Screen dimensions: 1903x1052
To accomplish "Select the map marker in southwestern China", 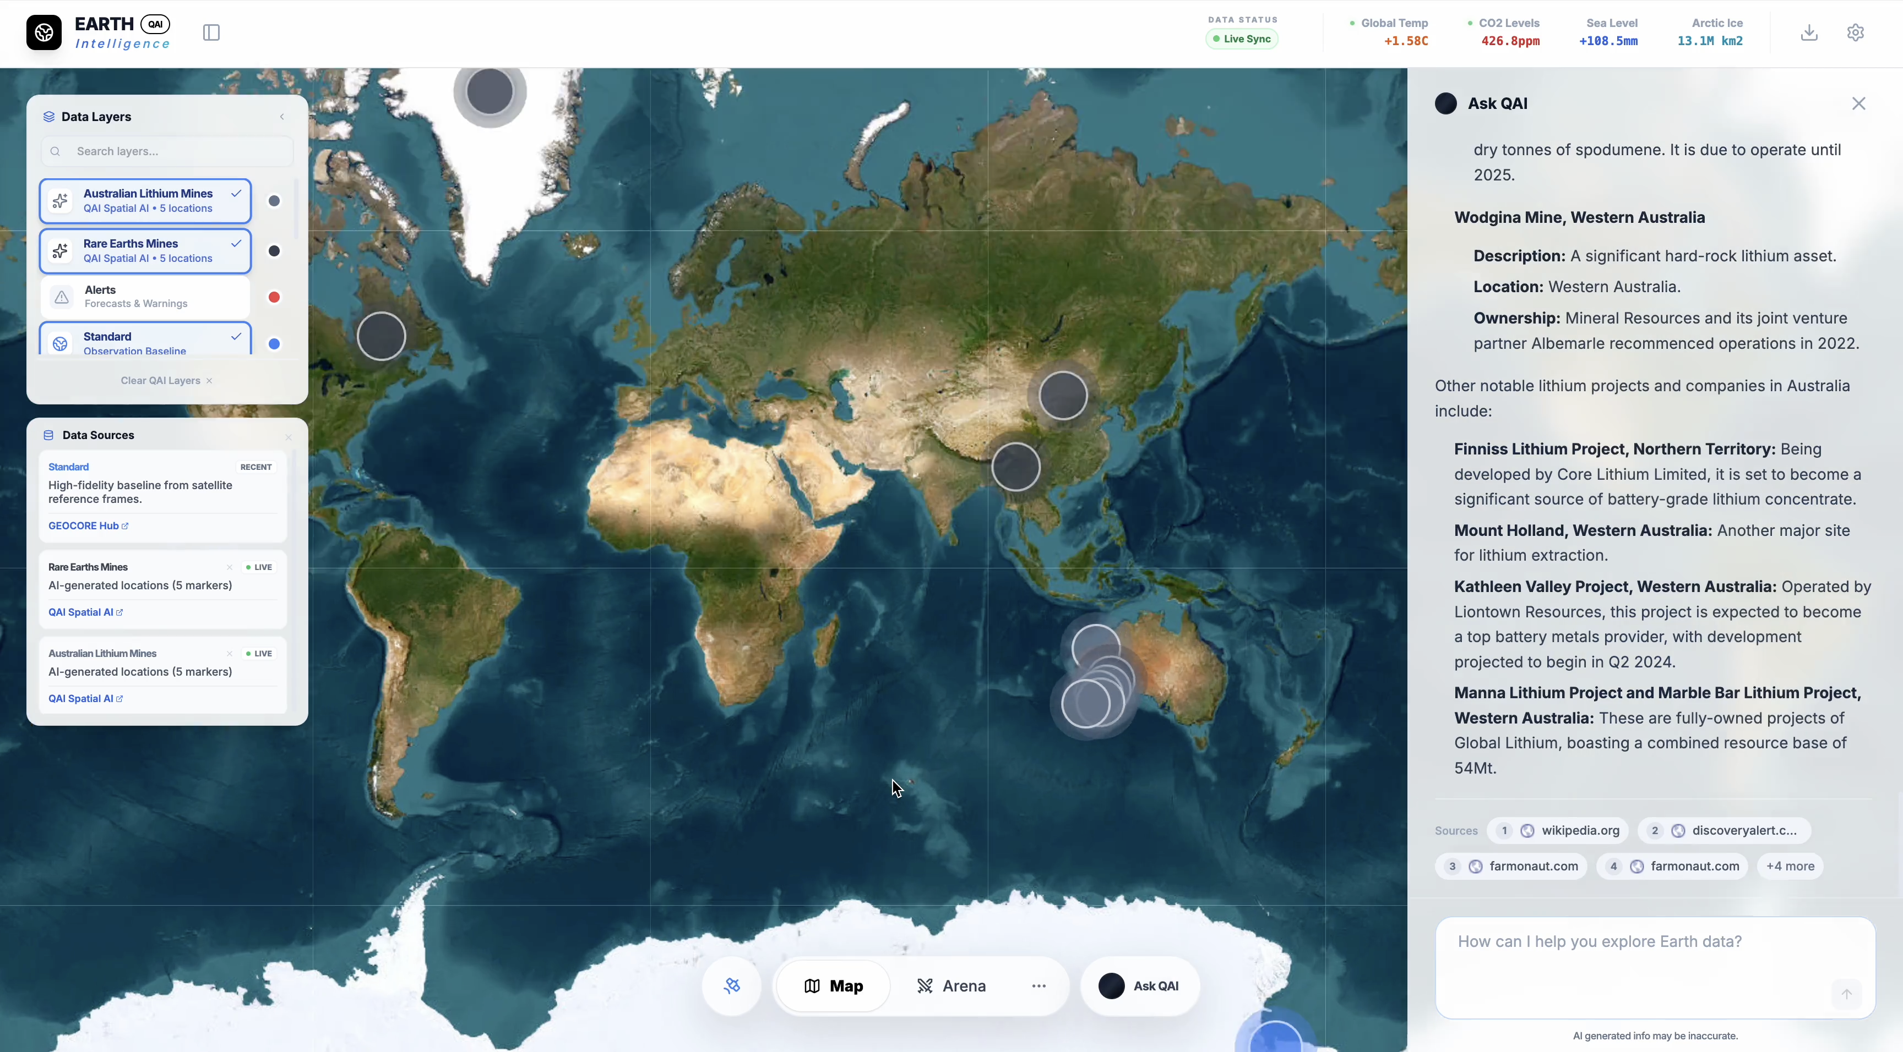I will [1016, 467].
